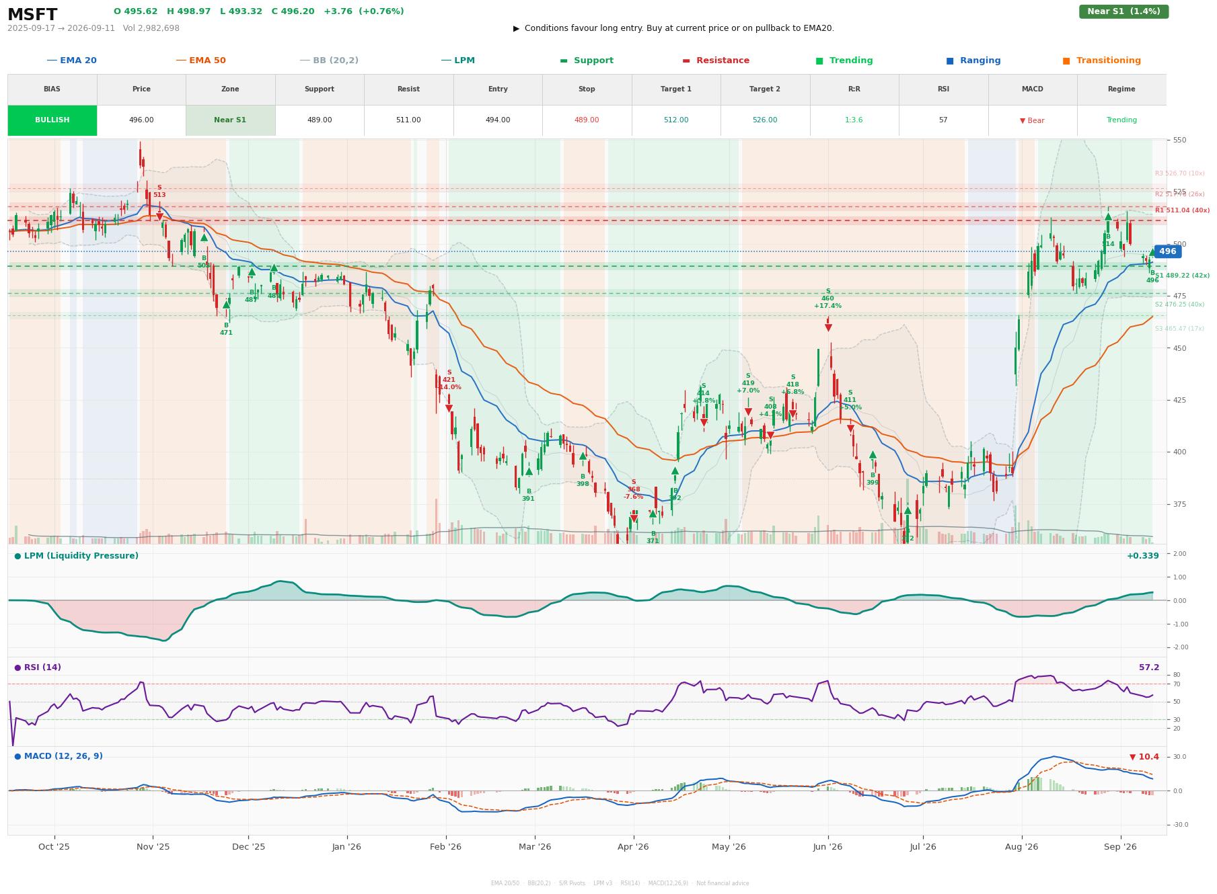The height and width of the screenshot is (894, 1217).
Task: Click the green buy arrow above B 471
Action: [x=226, y=304]
